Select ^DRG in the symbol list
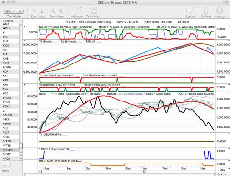This screenshot has height=176, width=230. (x=10, y=137)
